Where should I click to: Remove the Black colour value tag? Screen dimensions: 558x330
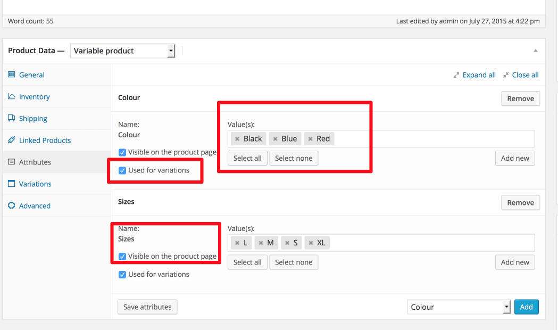pyautogui.click(x=237, y=139)
